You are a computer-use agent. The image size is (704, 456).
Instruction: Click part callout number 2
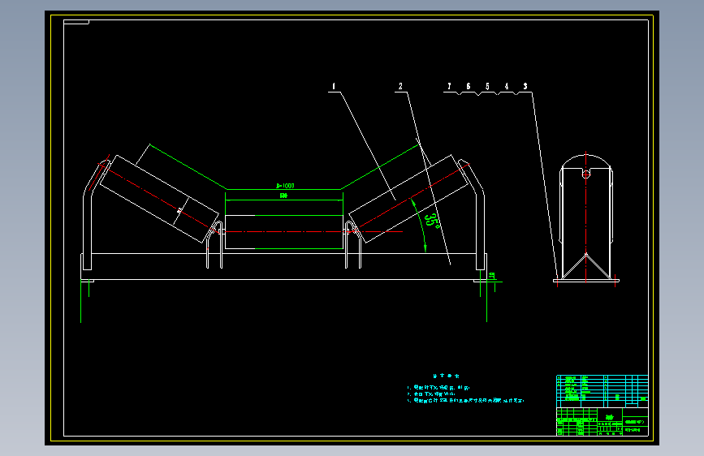[400, 86]
